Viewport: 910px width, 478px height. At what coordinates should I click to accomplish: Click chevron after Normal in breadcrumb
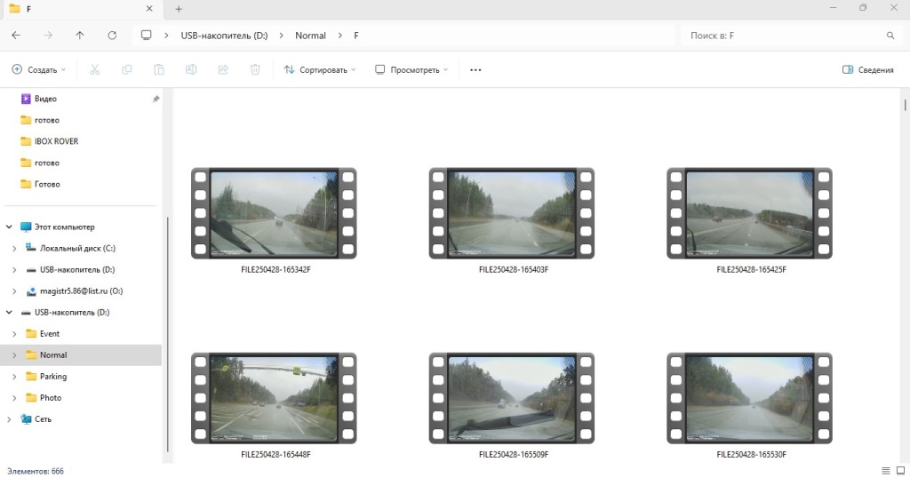click(340, 36)
